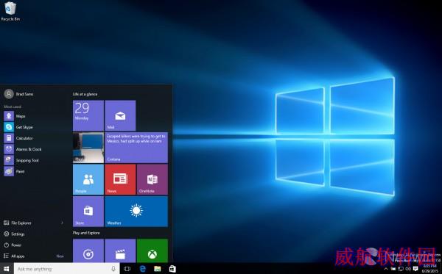Expand File Explorer submenu arrow
Image resolution: width=442 pixels, height=274 pixels.
tap(63, 223)
